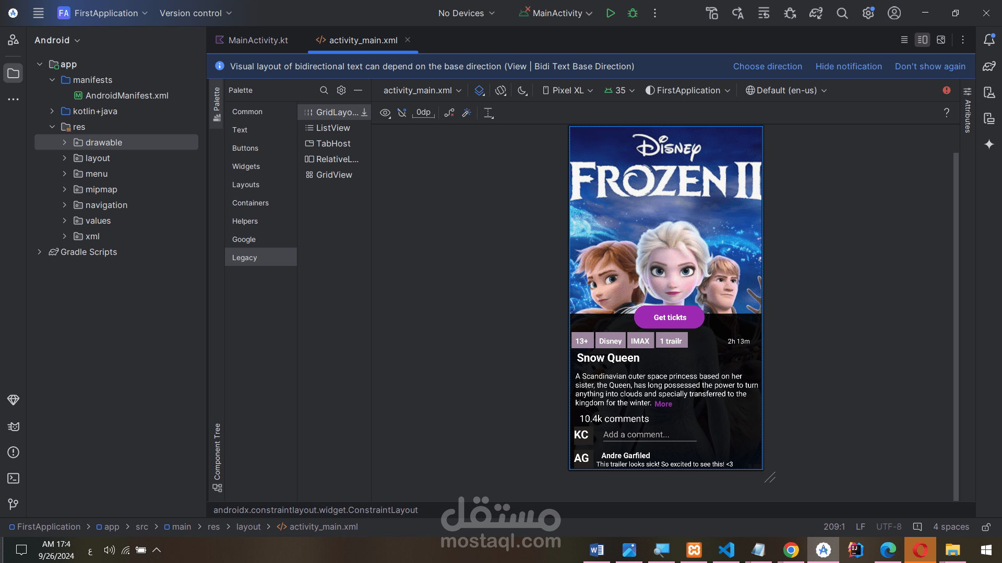Screen dimensions: 1002x563
Task: Run the app with the green play button
Action: click(x=610, y=13)
